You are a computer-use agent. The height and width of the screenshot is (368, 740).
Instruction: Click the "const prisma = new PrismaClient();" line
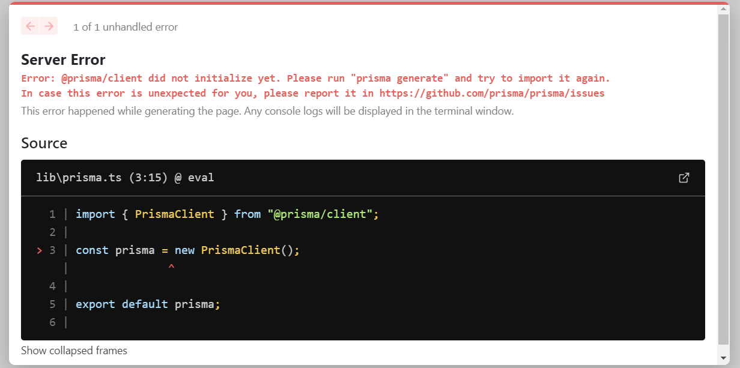187,250
